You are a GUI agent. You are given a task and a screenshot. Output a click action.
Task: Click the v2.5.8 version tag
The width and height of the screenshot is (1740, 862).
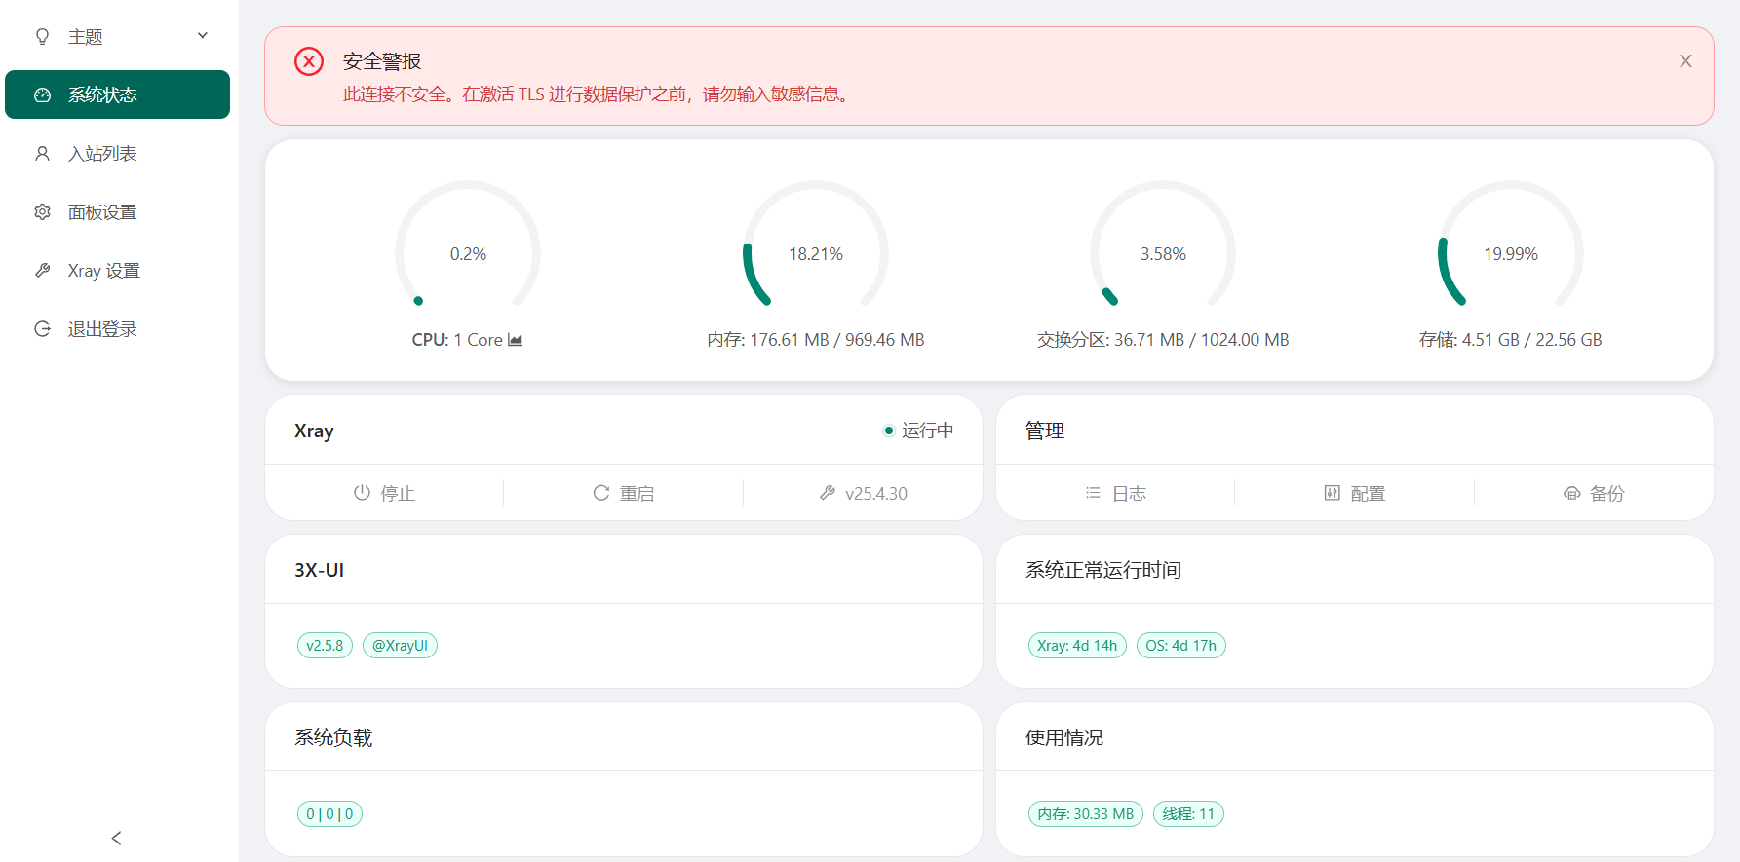point(325,645)
